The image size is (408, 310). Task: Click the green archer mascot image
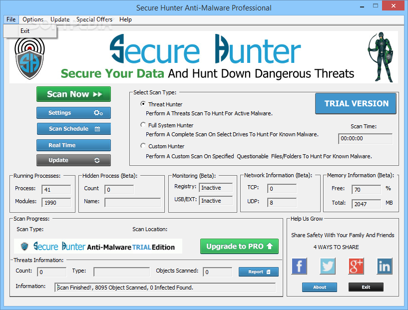[382, 57]
